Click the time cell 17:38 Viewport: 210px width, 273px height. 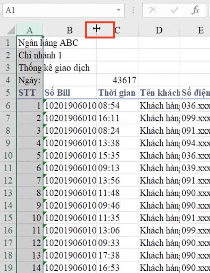pos(117,255)
